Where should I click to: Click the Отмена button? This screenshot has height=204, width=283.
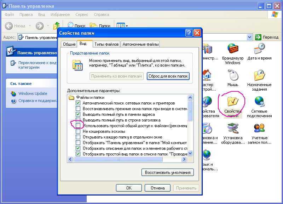(157, 188)
